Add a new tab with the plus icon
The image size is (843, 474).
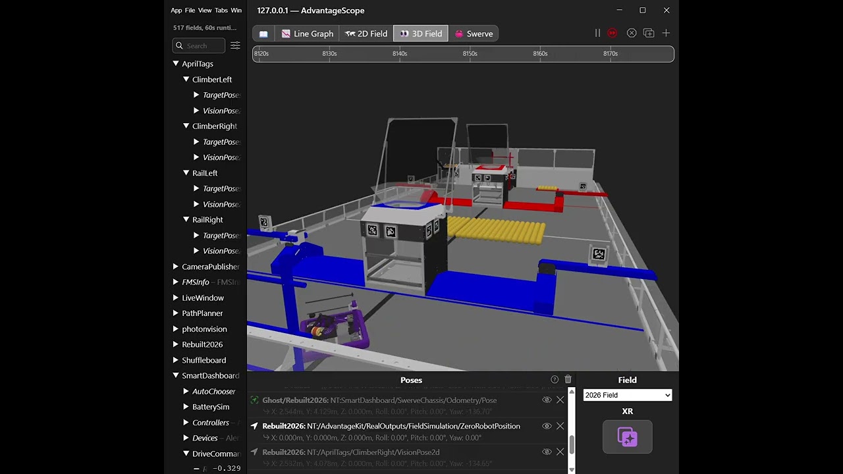click(x=666, y=33)
